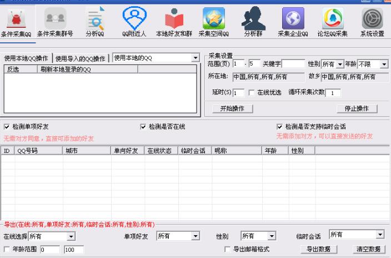This screenshot has width=391, height=258.
Task: Toggle 检测是否支持临时会话 checkbox
Action: (279, 127)
